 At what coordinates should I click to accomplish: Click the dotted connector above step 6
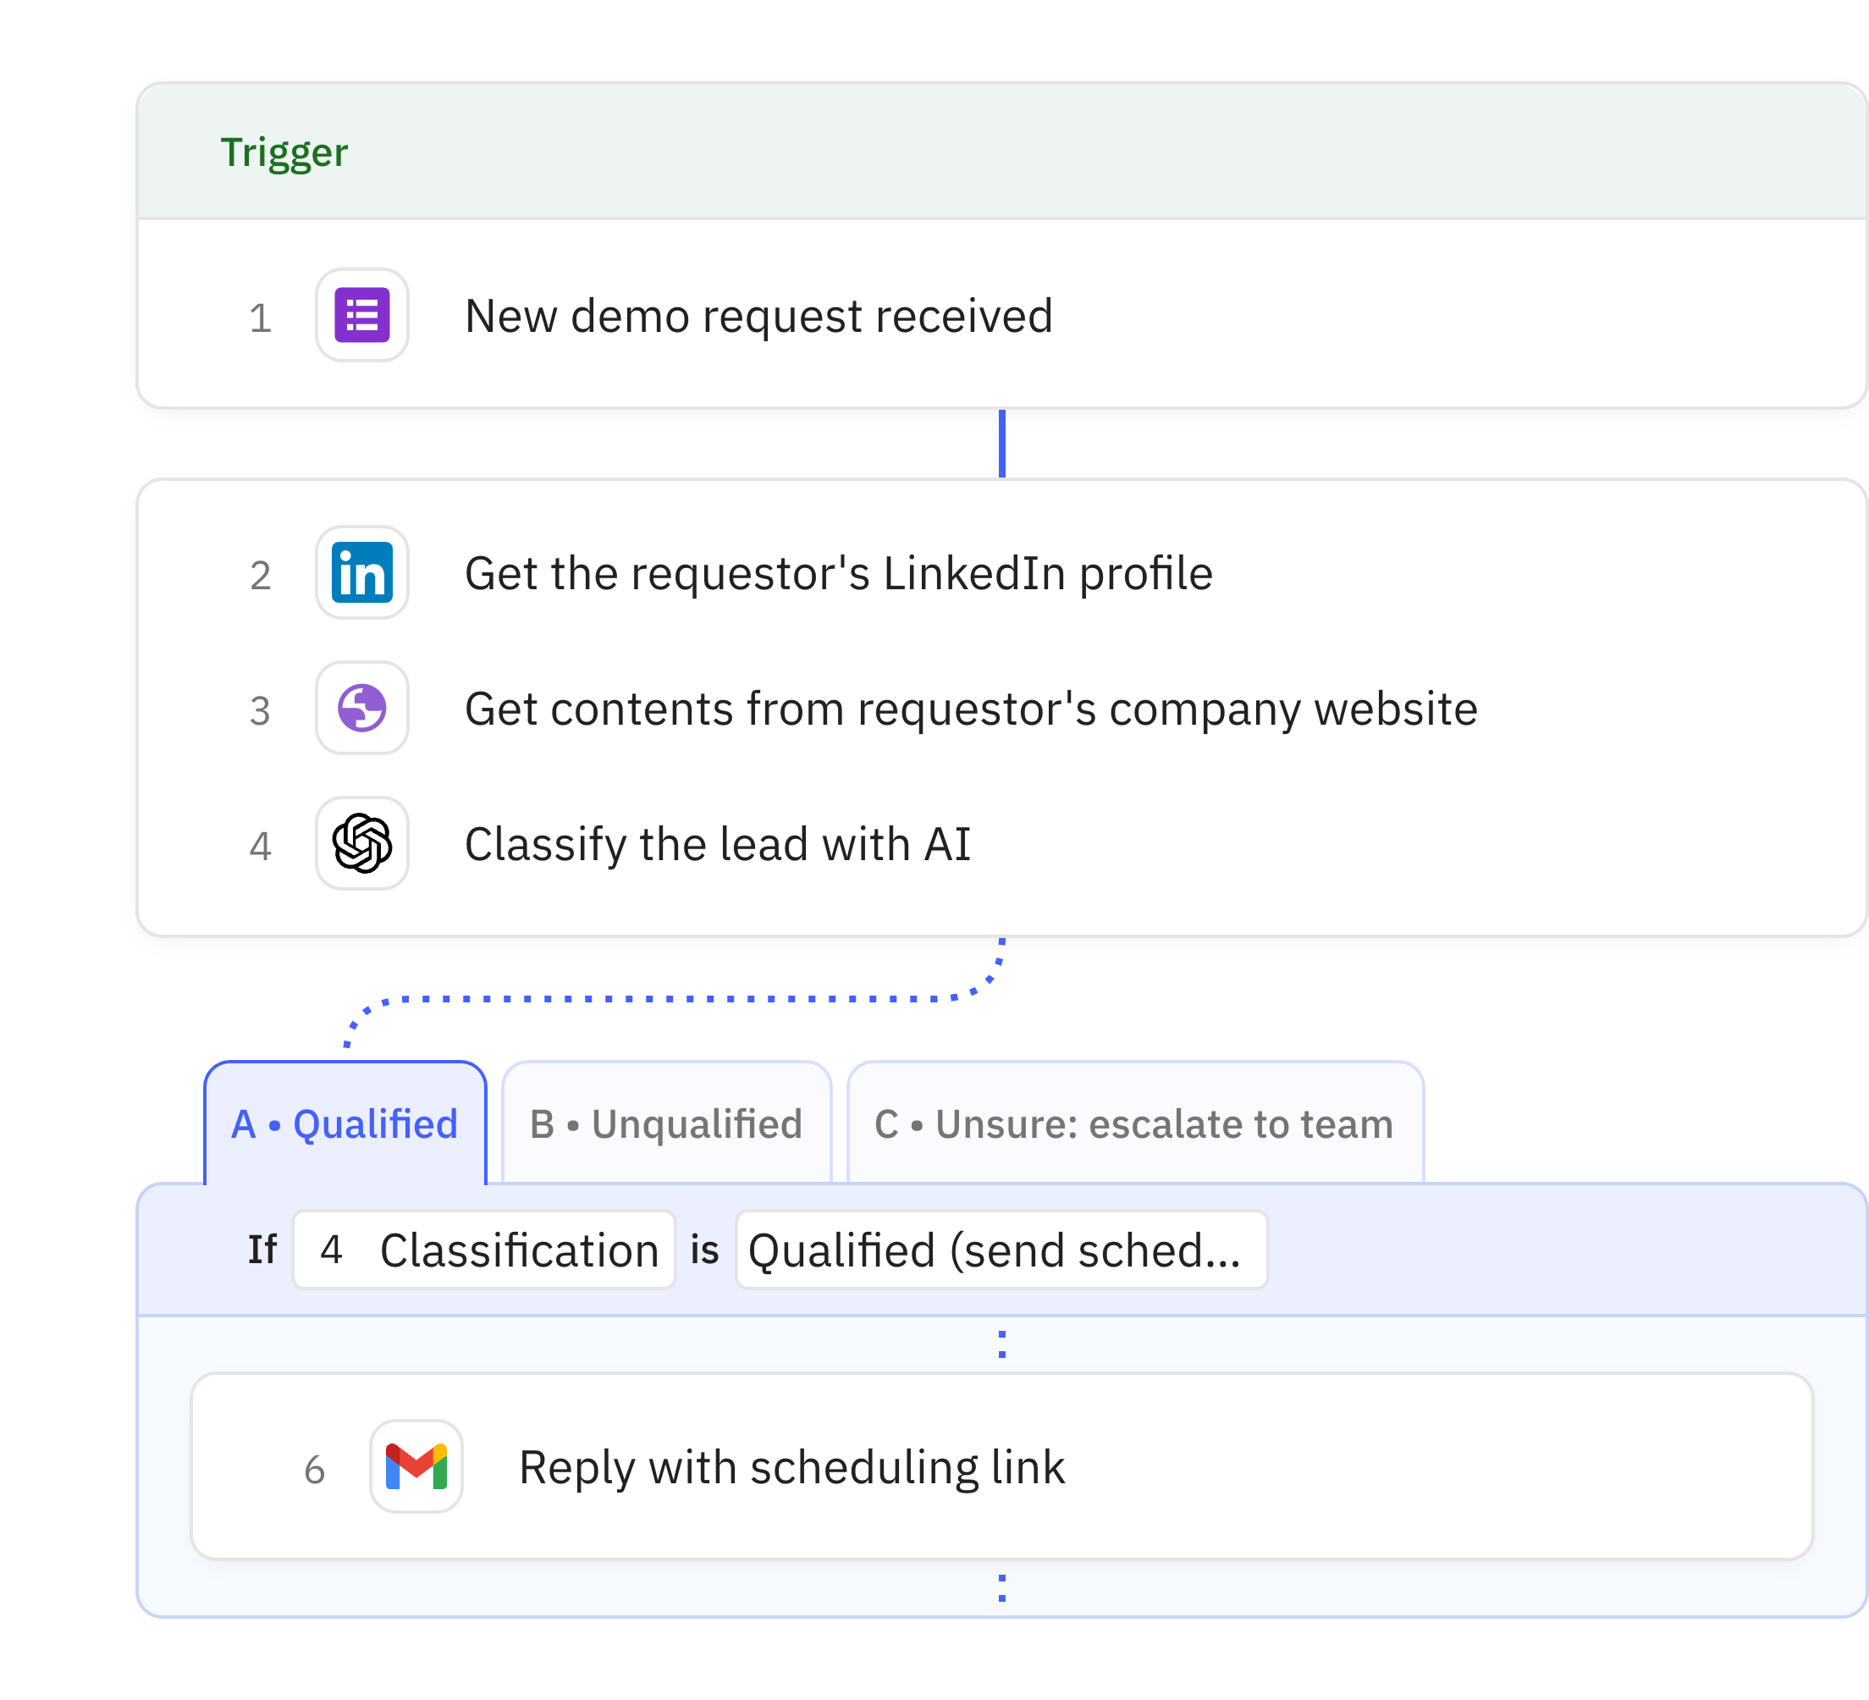click(1002, 1344)
